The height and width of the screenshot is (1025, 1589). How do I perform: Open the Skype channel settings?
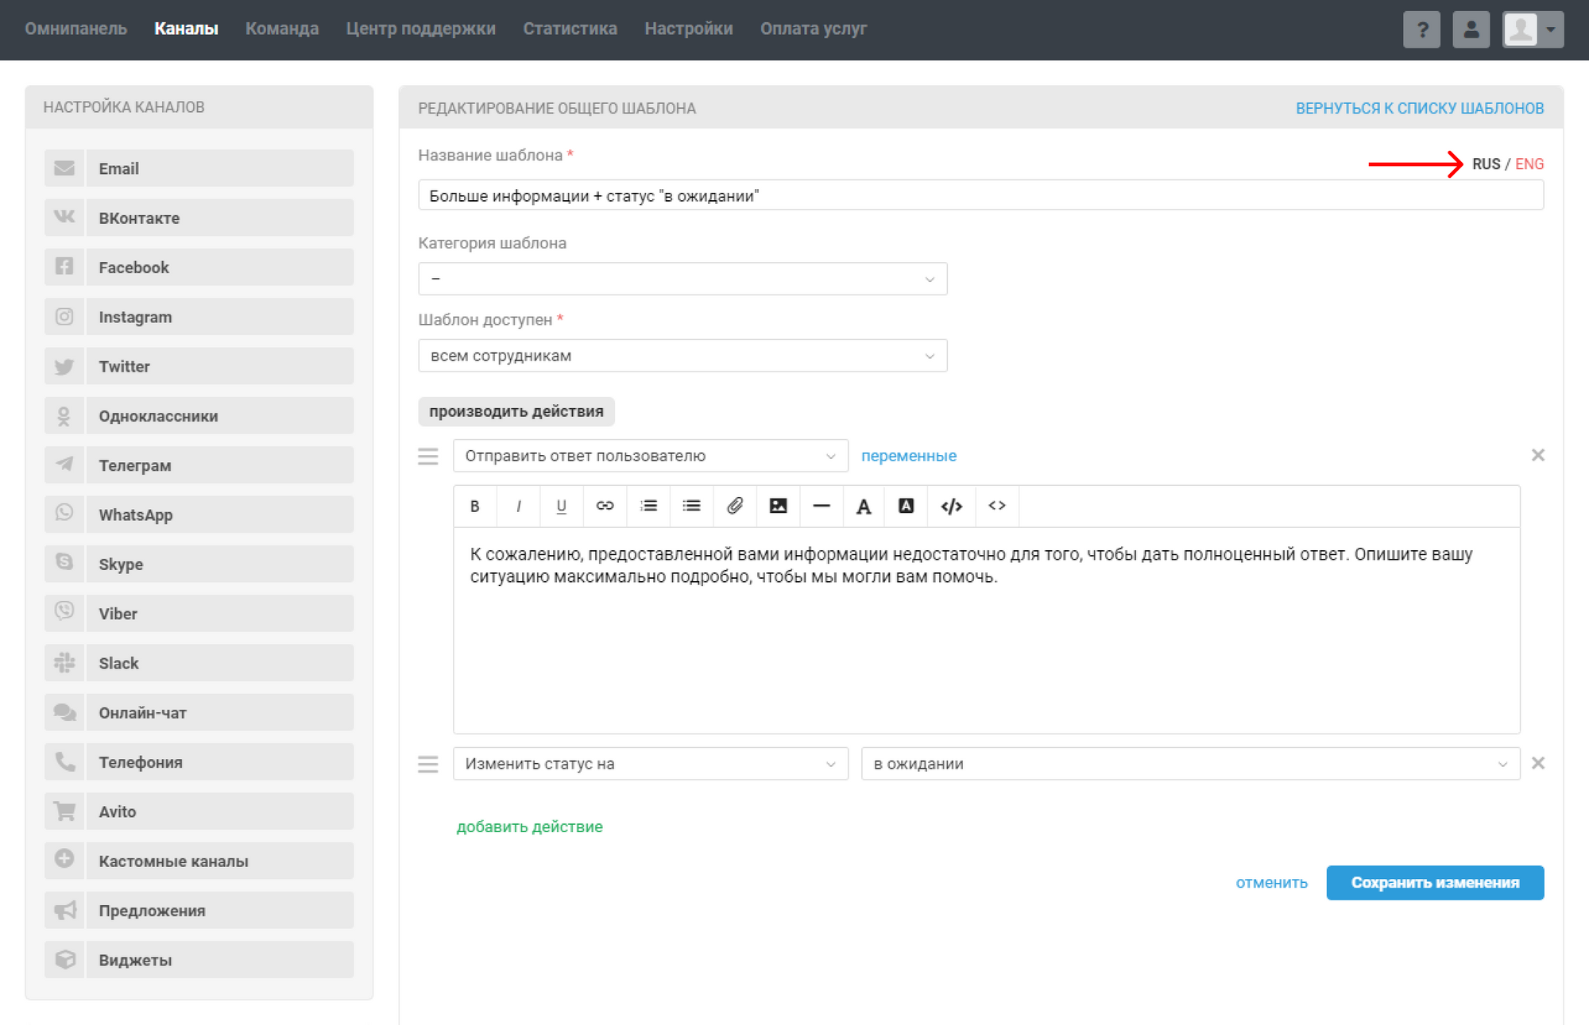[199, 565]
